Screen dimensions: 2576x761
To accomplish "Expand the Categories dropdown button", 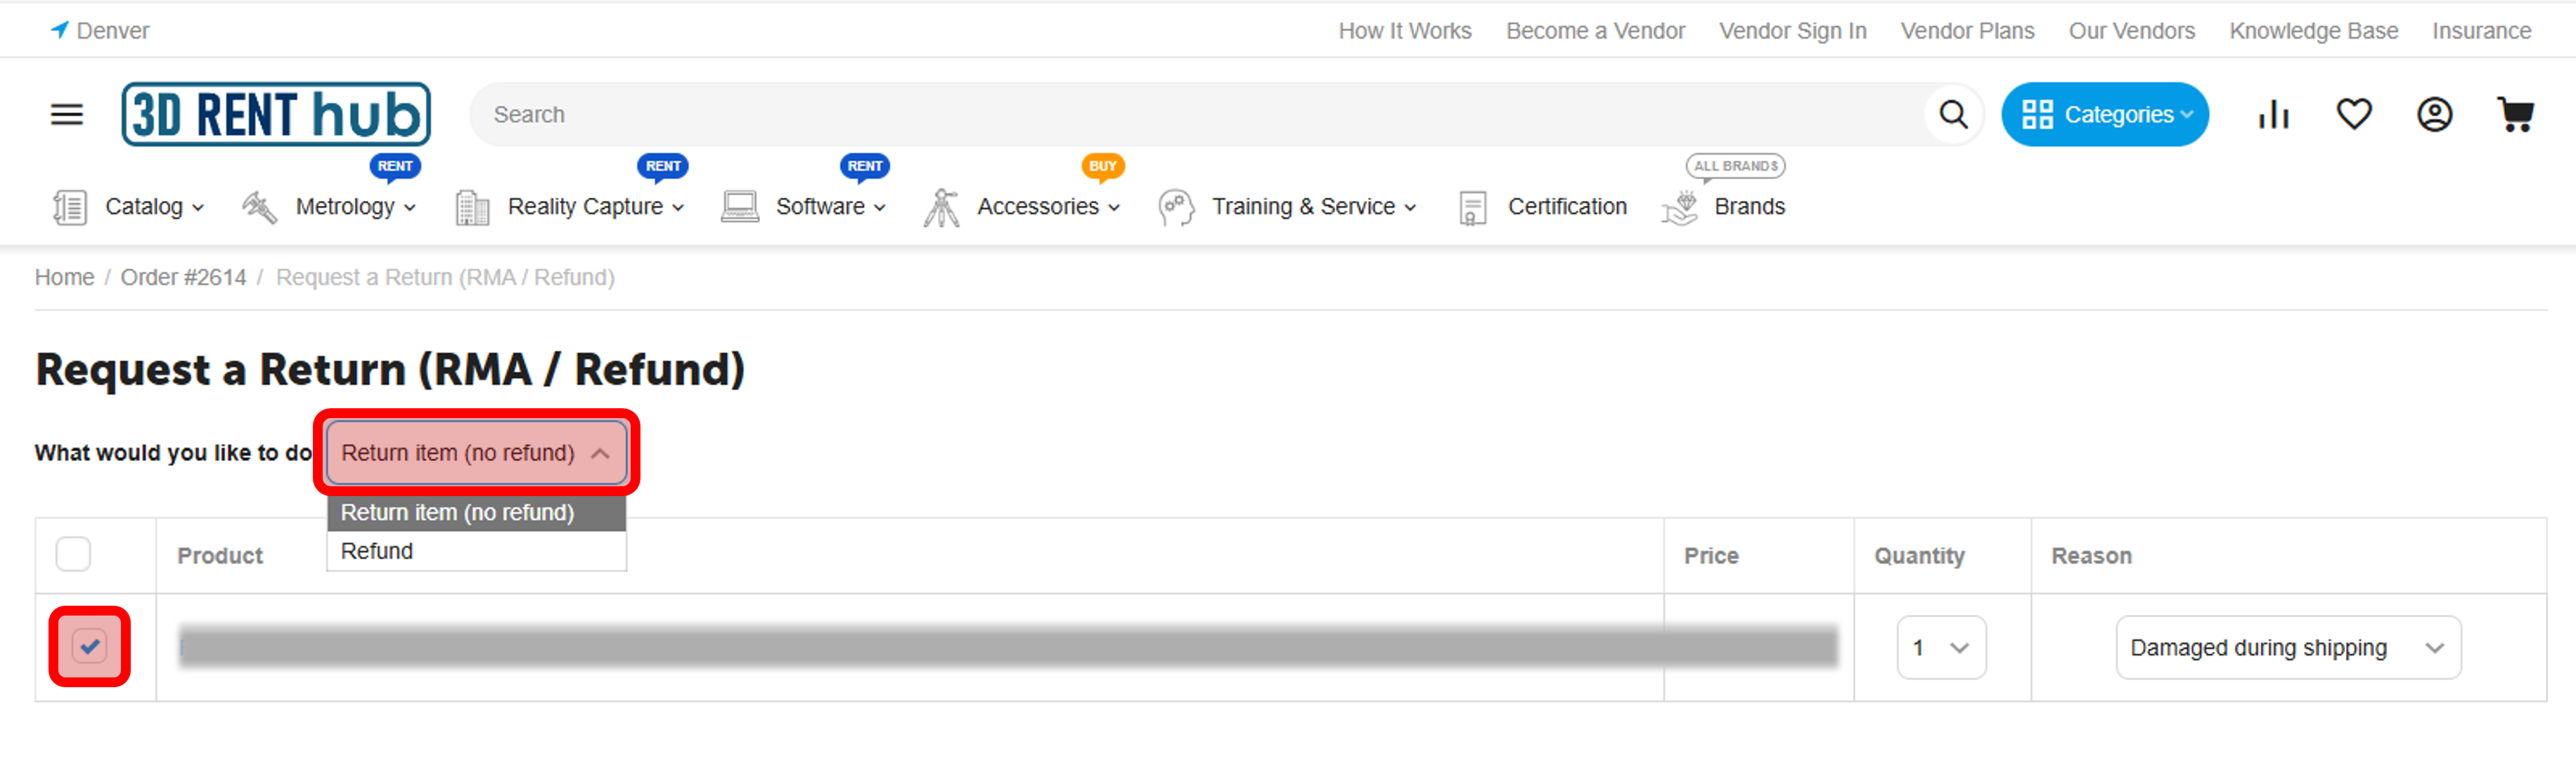I will [2104, 115].
